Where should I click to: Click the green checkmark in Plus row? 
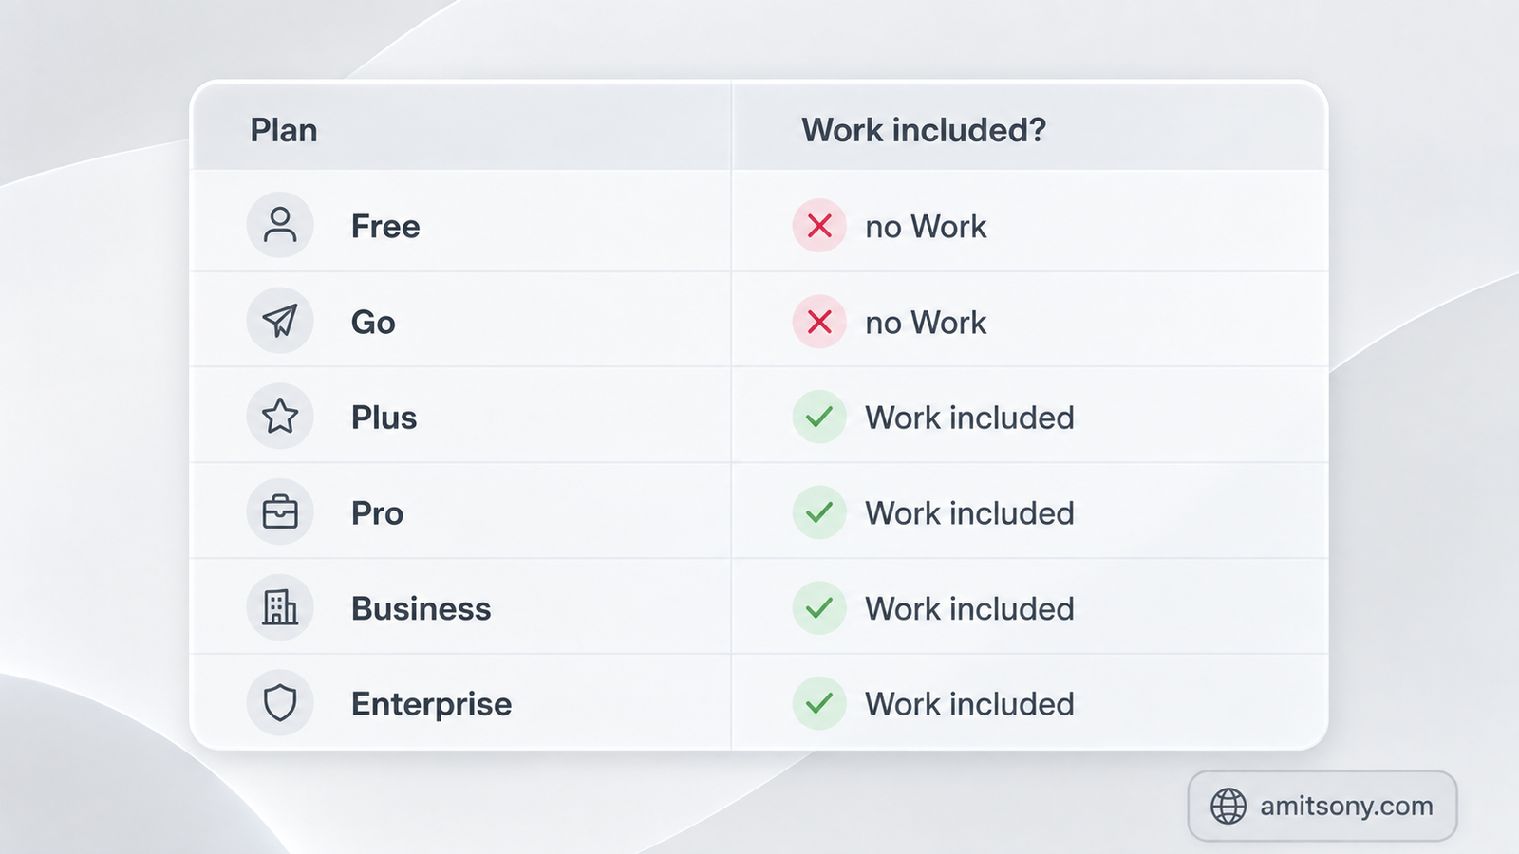(x=819, y=417)
